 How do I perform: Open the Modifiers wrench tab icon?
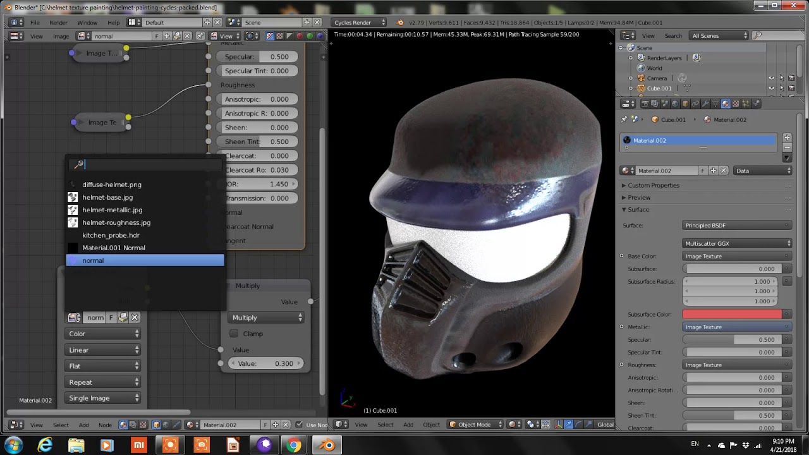[x=705, y=104]
